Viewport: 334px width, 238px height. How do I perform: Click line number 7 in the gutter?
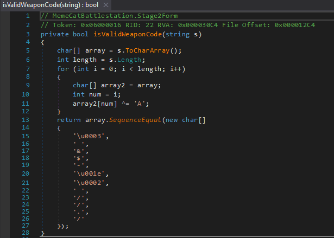[28, 69]
